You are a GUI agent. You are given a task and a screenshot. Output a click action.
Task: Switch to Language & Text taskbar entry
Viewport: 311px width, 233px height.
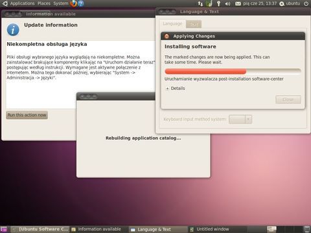pyautogui.click(x=158, y=229)
